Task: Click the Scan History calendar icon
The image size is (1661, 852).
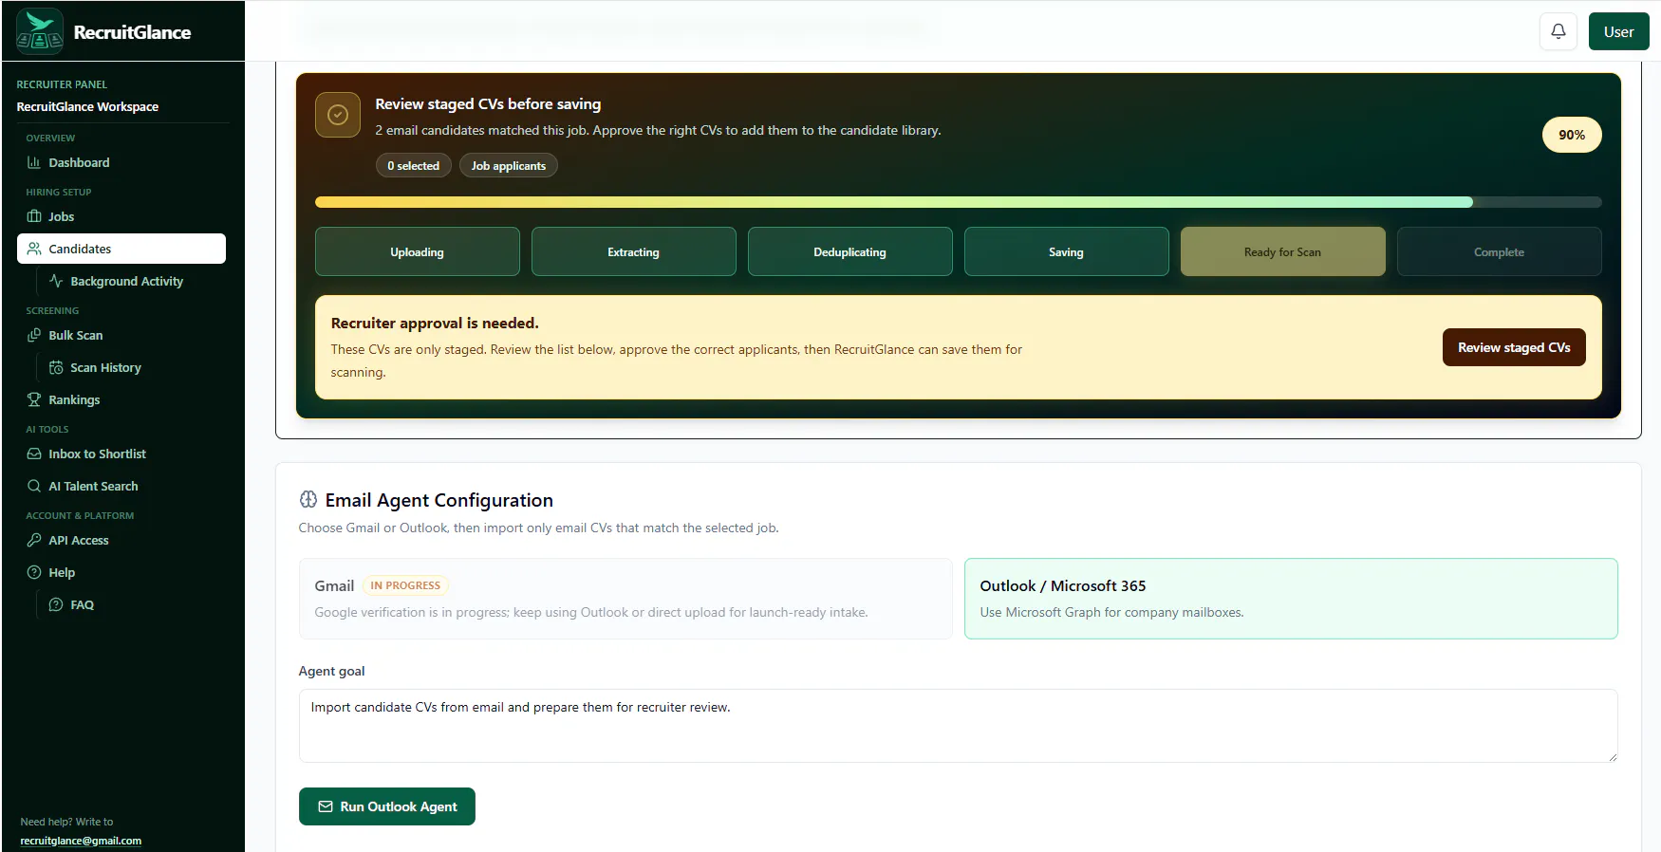Action: (x=56, y=368)
